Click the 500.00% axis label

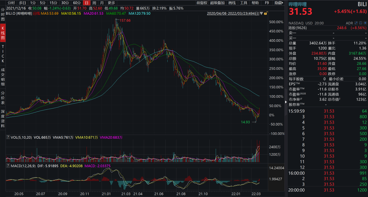[276, 22]
